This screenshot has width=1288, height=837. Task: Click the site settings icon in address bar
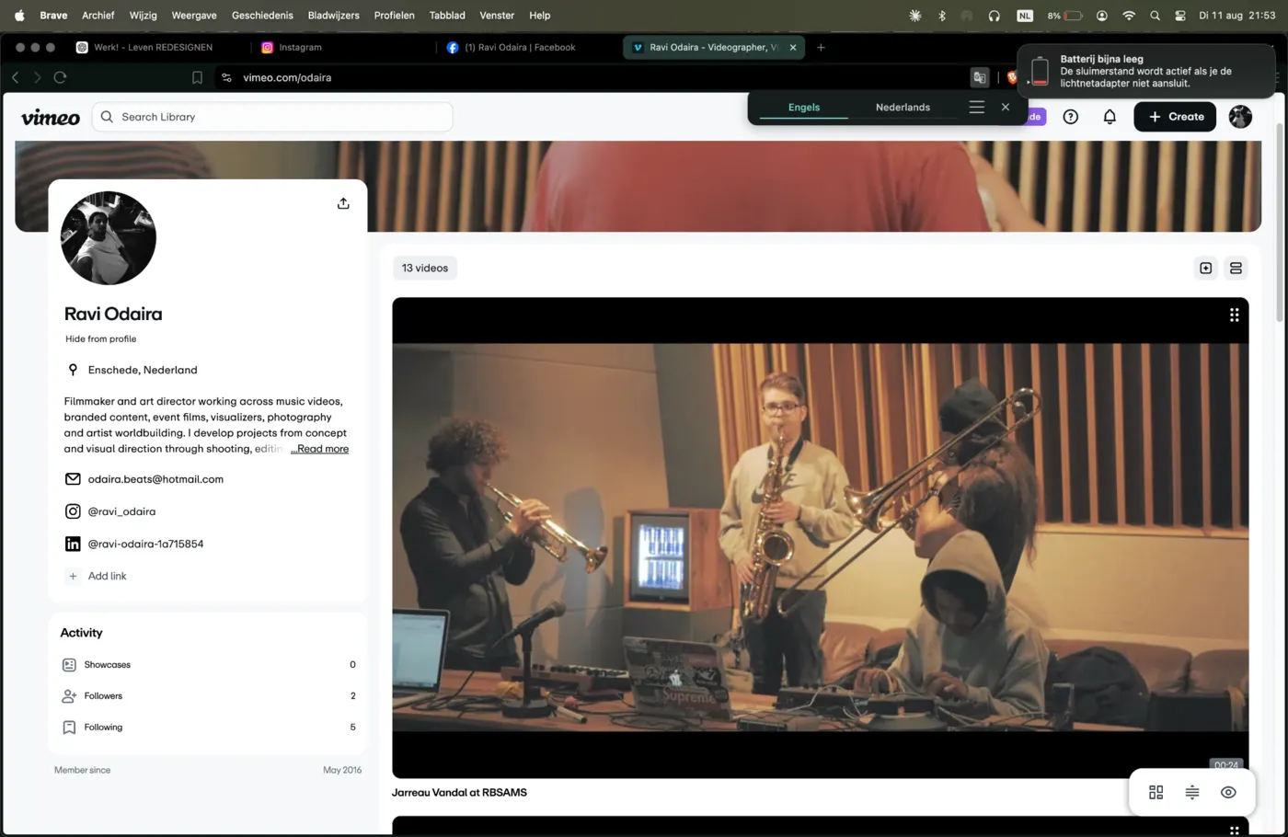pyautogui.click(x=226, y=77)
